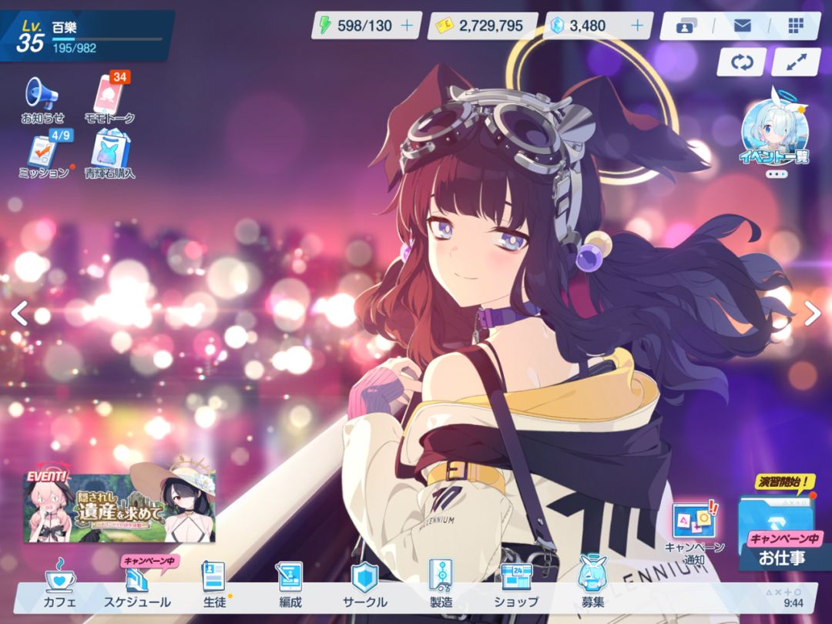
Task: Enter the カフェ cafe
Action: click(x=59, y=582)
